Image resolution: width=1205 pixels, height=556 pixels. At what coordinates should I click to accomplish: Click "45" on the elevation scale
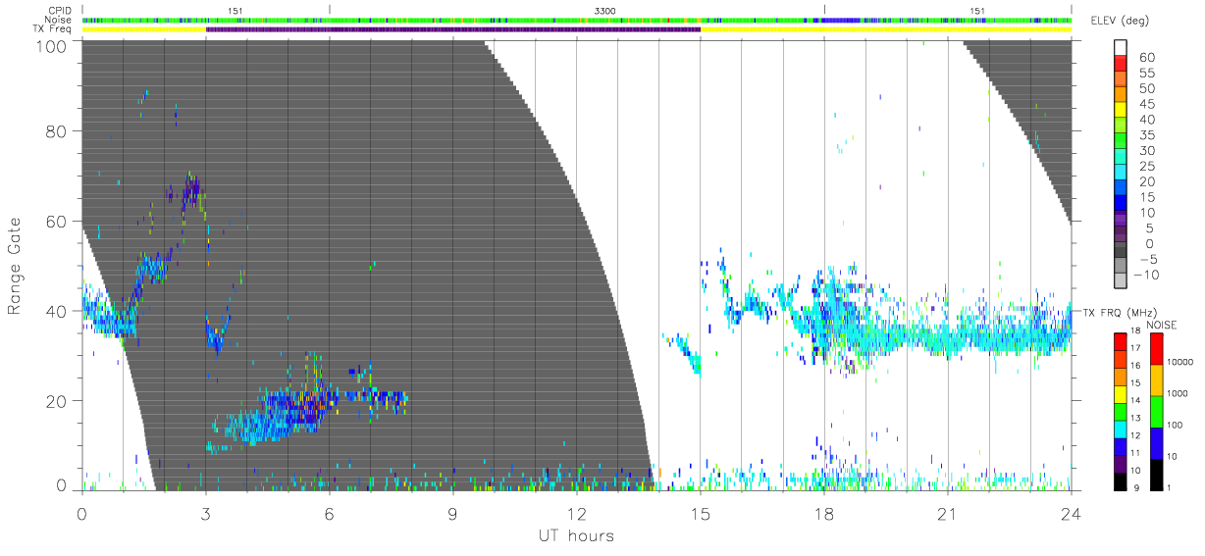(x=1147, y=104)
